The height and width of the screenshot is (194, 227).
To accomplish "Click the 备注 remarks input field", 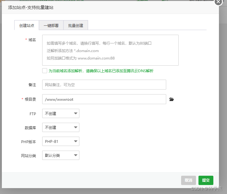I will [104, 85].
